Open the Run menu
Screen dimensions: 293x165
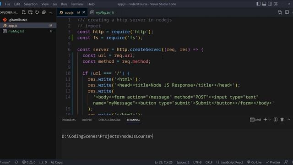[x=64, y=4]
